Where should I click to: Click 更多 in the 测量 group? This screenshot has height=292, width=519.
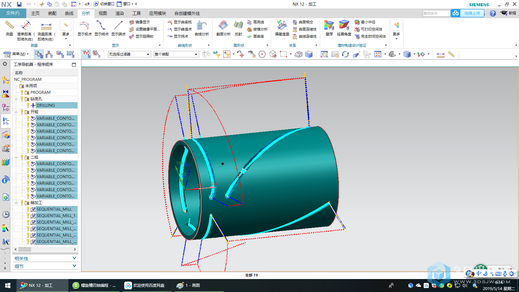point(66,30)
